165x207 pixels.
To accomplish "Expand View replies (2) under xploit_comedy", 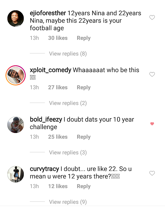I will 68,103.
